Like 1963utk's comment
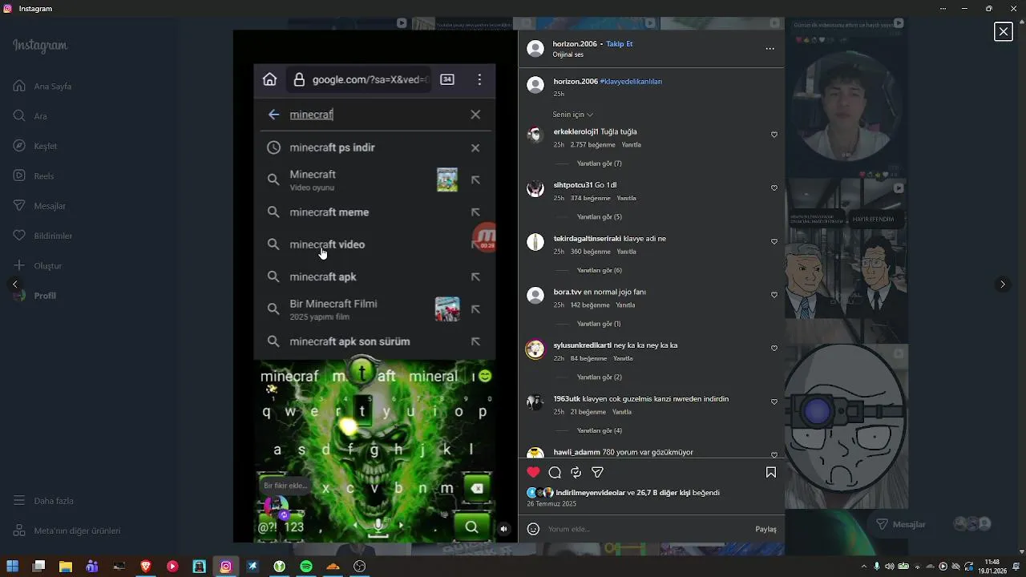The image size is (1026, 577). 774,402
